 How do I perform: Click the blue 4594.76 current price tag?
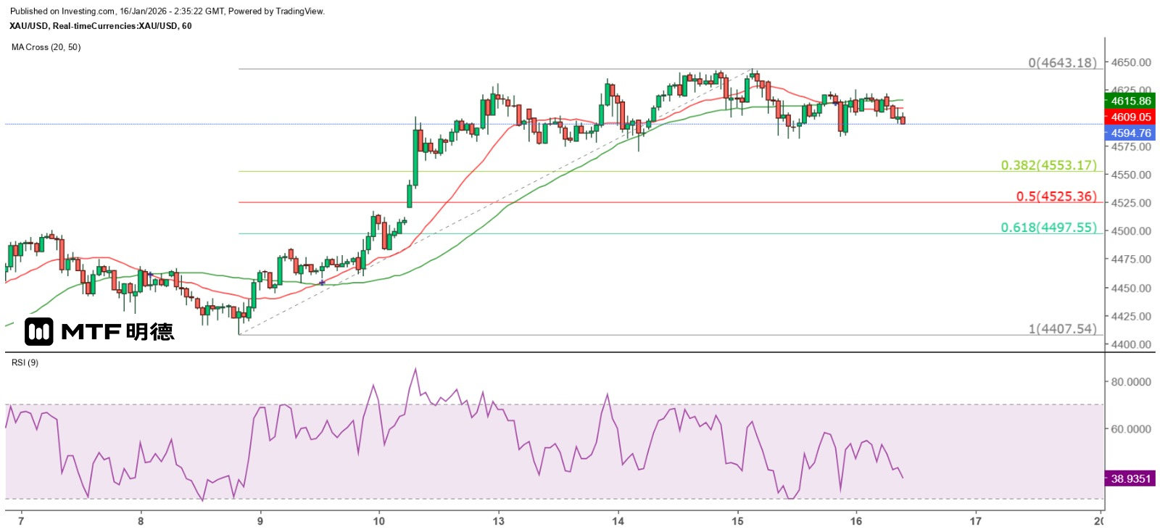pos(1130,133)
